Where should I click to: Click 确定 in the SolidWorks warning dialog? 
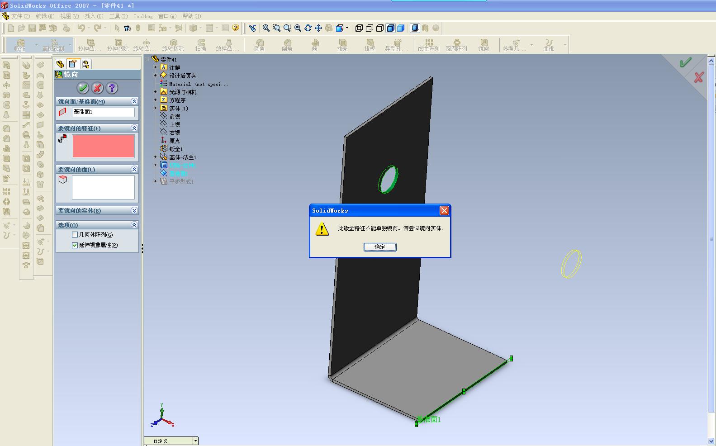[380, 247]
